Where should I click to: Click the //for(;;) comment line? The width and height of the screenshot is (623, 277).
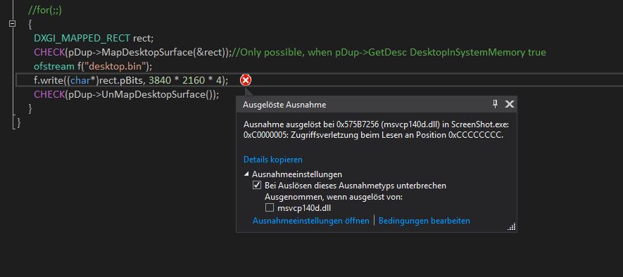[45, 11]
